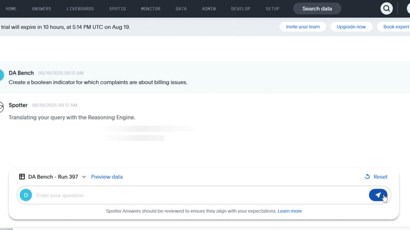Open the SpotIQ tab
410x230 pixels.
point(117,8)
